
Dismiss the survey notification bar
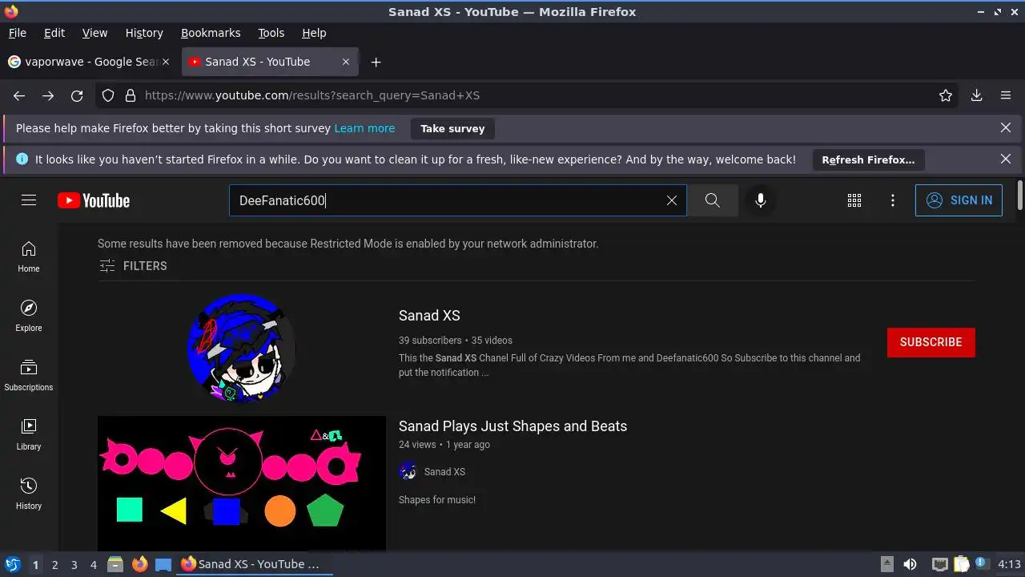pos(1006,127)
